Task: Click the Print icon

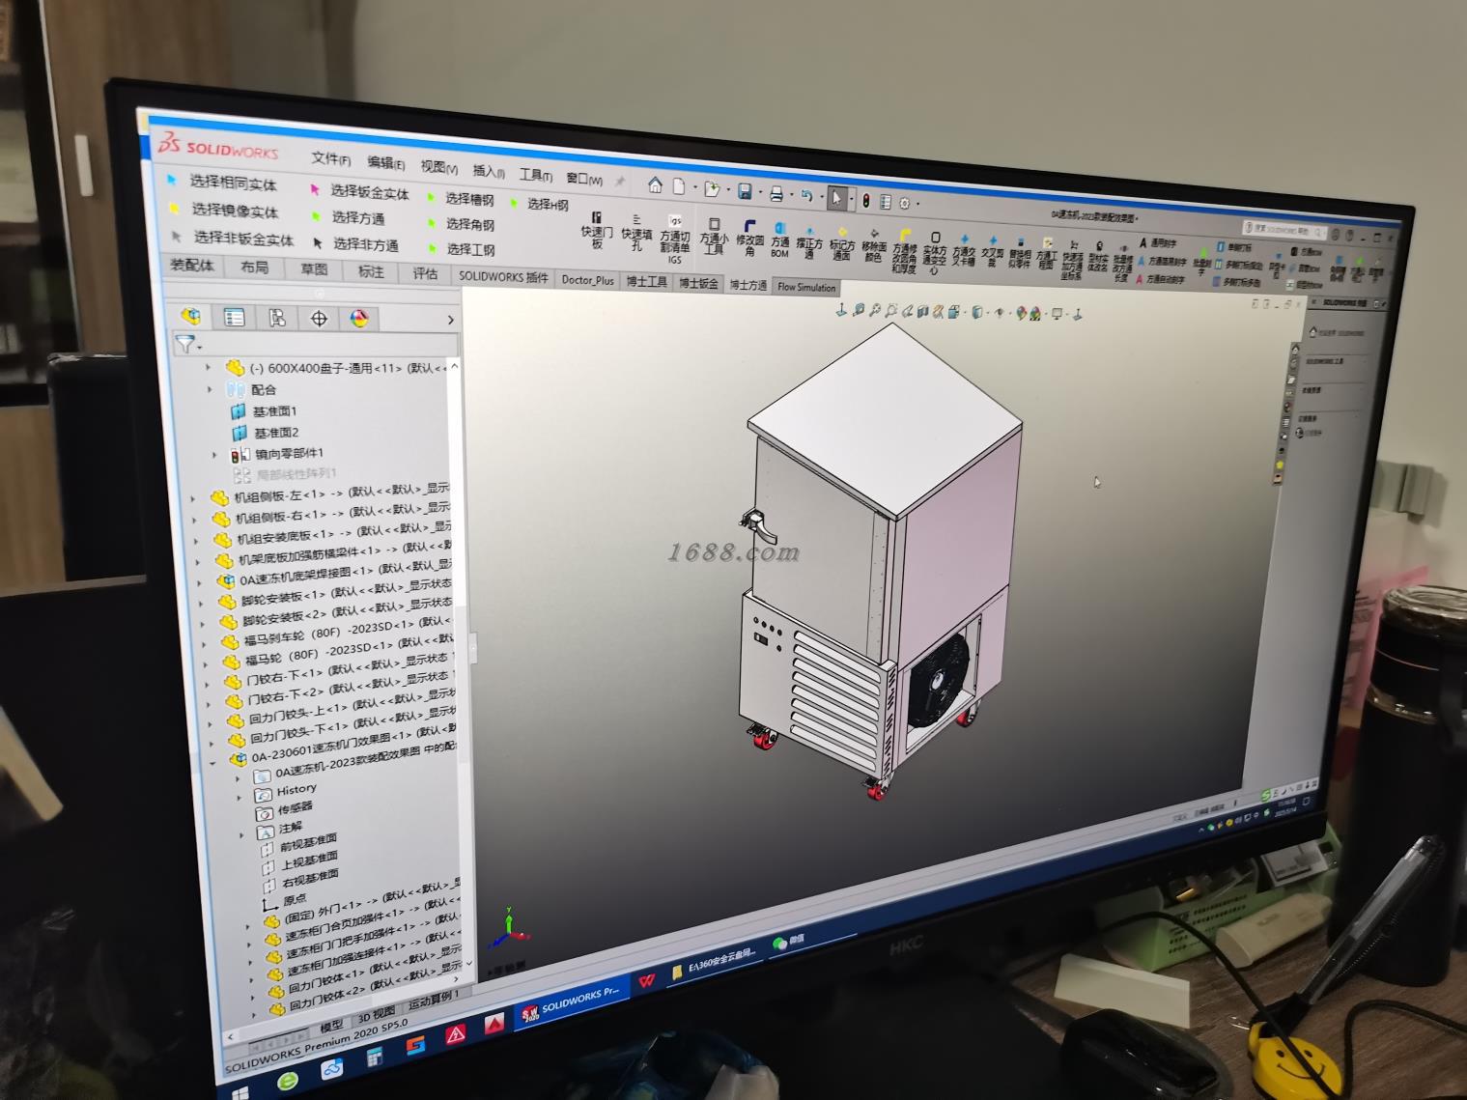Action: pyautogui.click(x=776, y=193)
